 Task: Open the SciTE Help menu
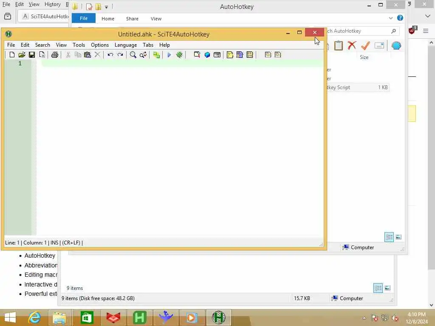[164, 45]
